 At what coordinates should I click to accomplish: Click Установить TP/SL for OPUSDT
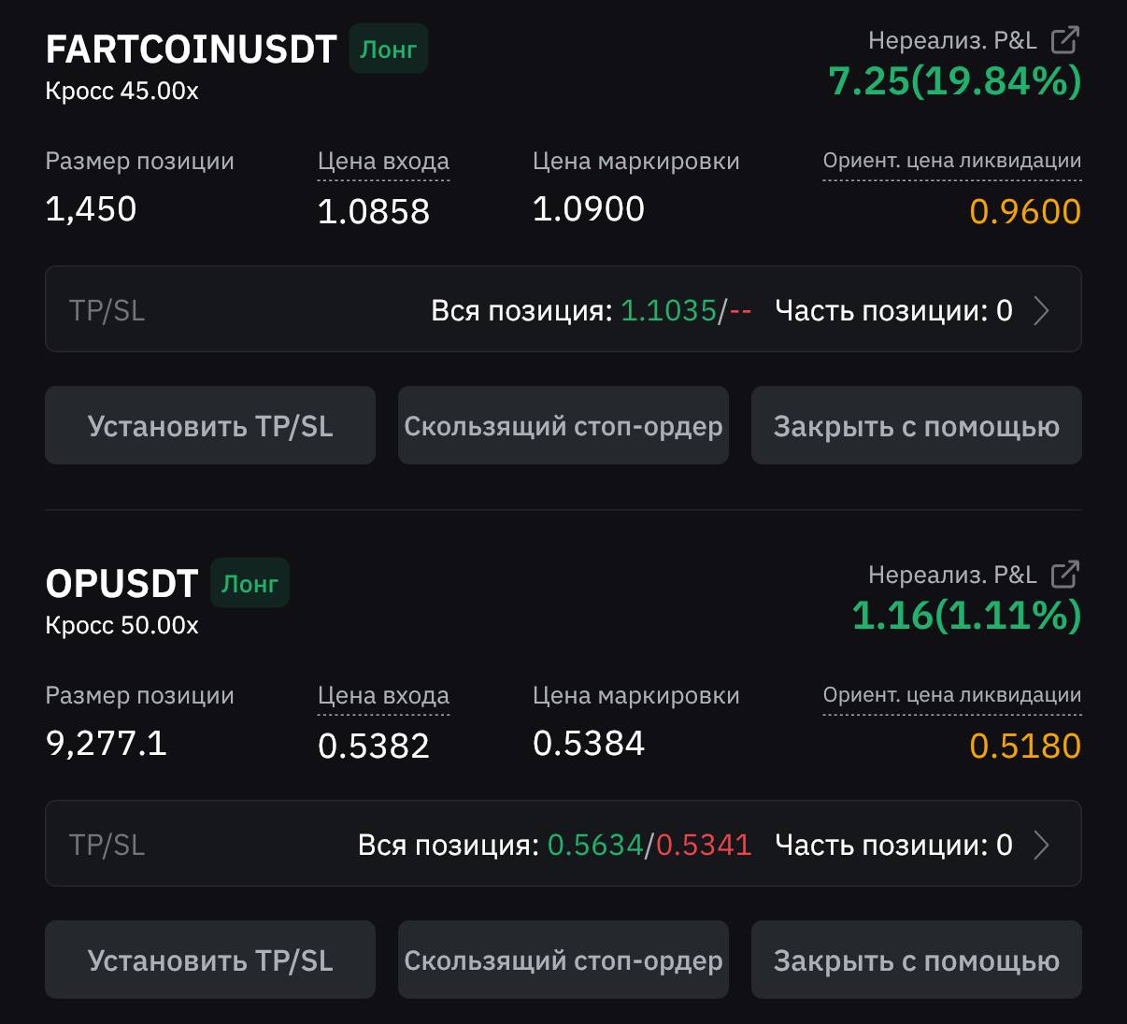point(210,960)
